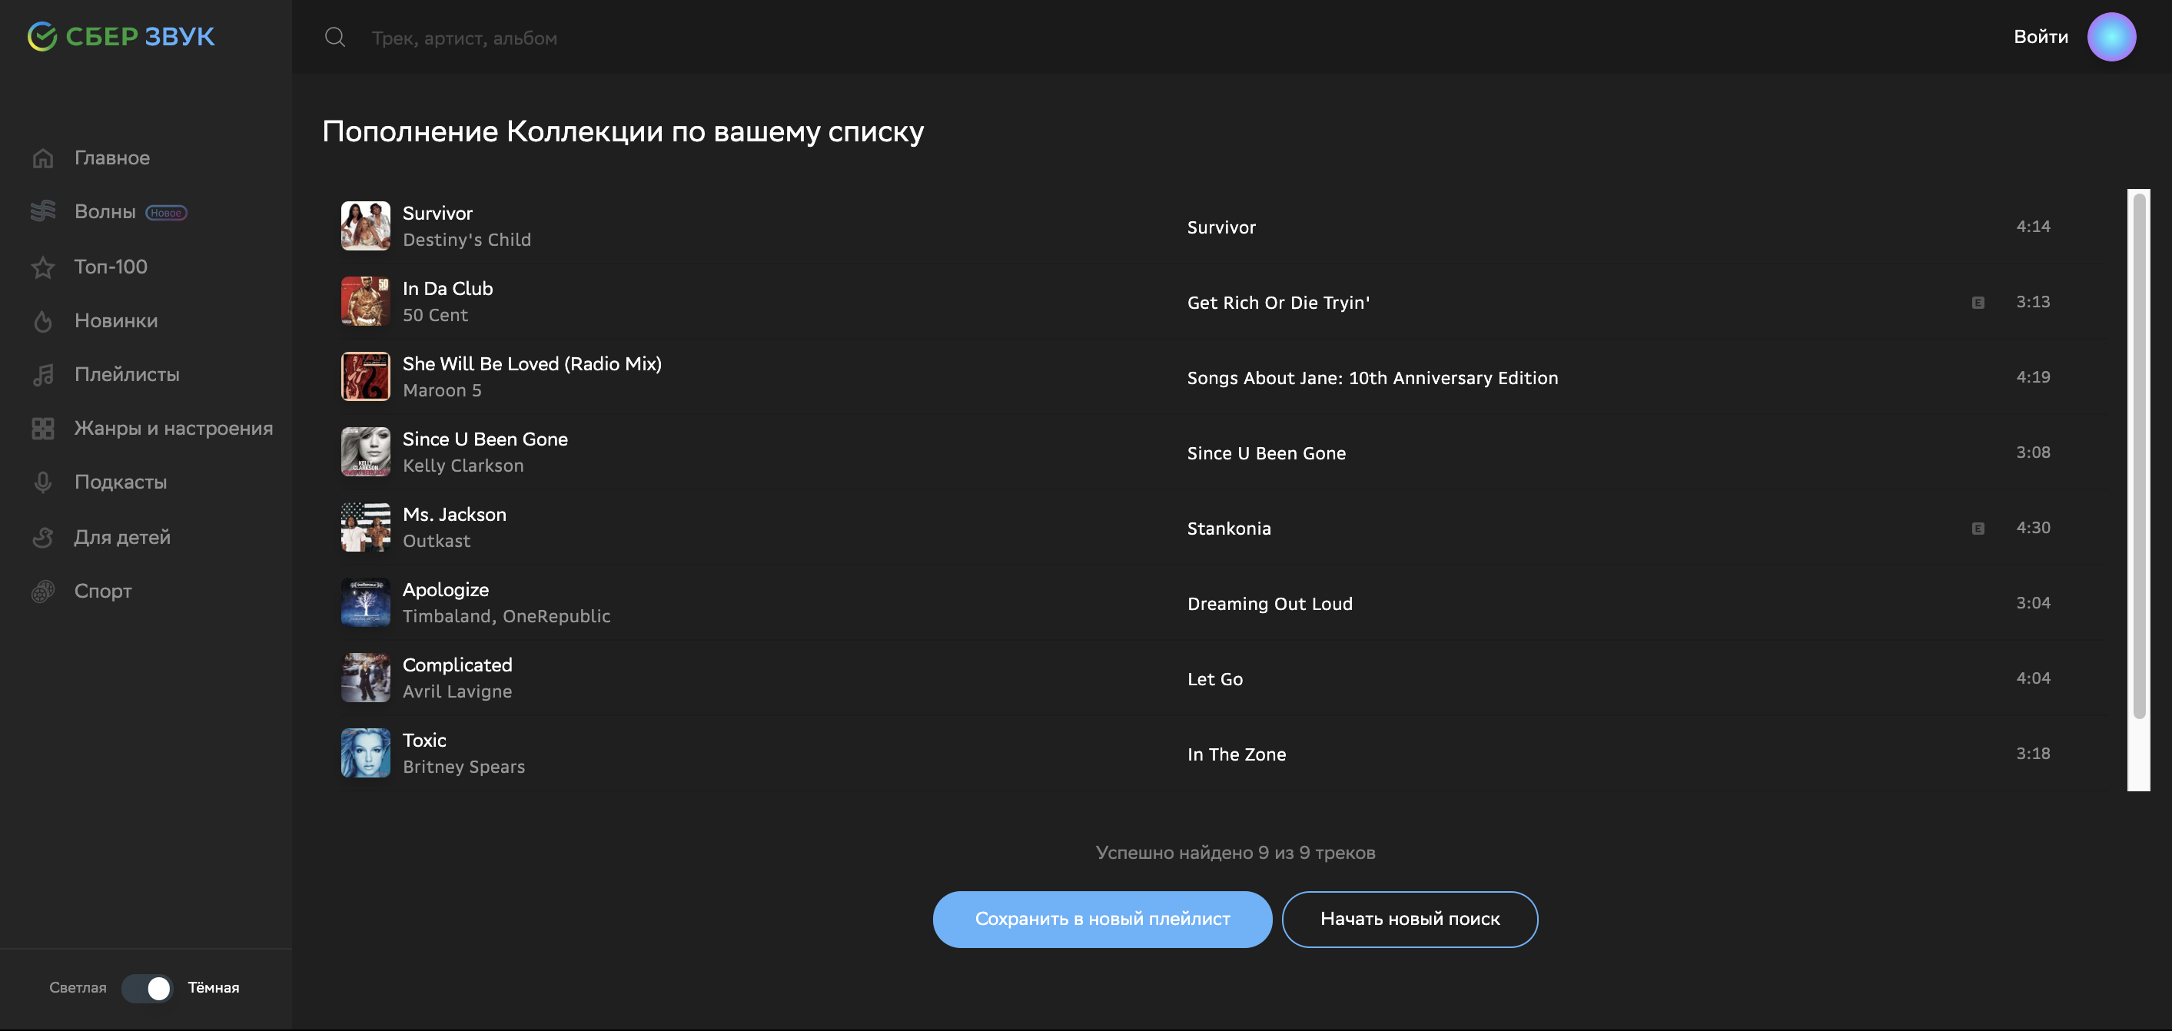Click the grid icon for Жанры и настроения

tap(43, 428)
